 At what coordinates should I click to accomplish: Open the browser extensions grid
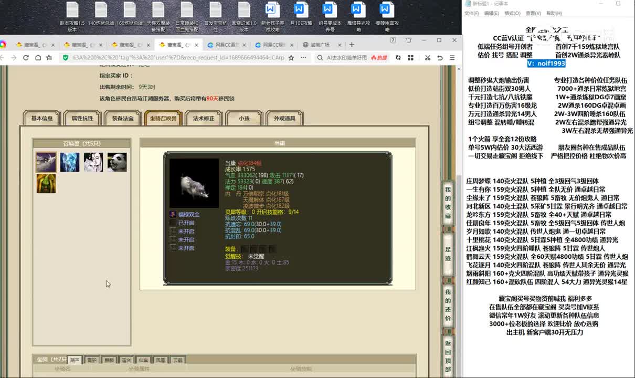point(410,58)
